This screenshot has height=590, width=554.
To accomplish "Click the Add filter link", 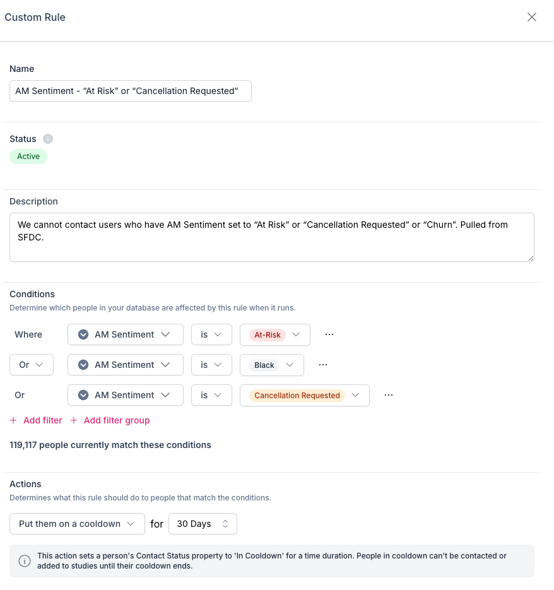I will coord(42,420).
